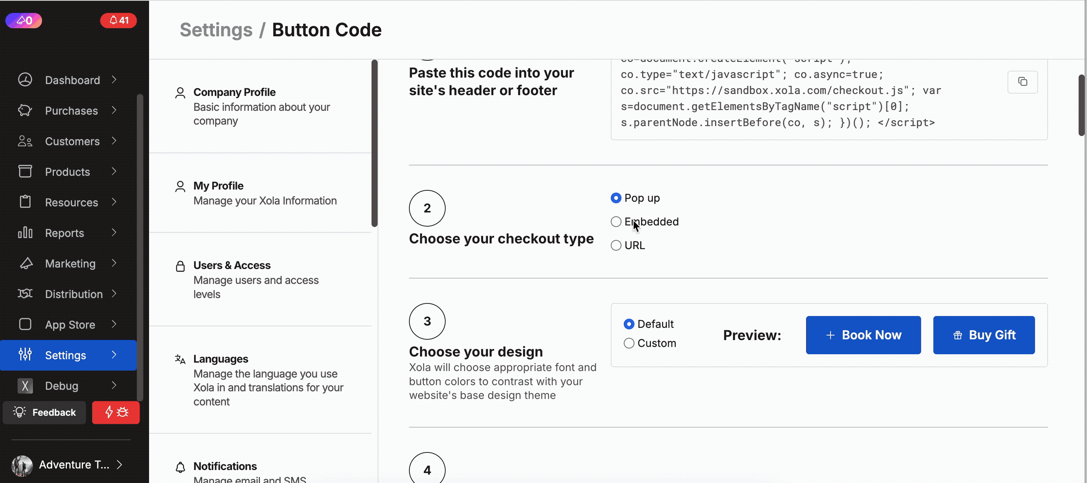
Task: Expand the Purchases menu chevron
Action: [x=114, y=110]
